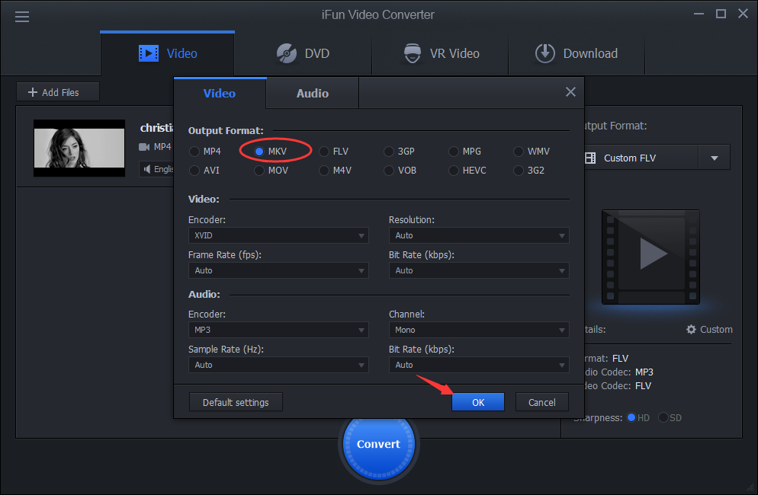Click the Custom FLV film icon

coord(590,158)
